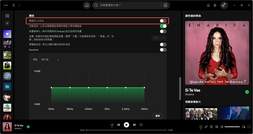Collapse Your Library sidebar icon
This screenshot has height=134, width=253.
tap(7, 16)
